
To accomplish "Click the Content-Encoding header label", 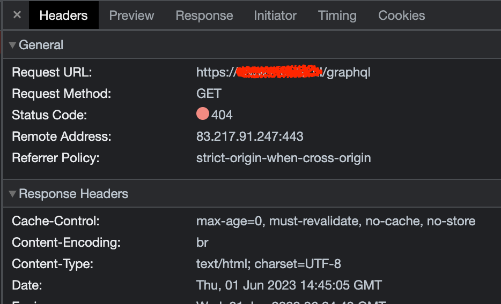I will tap(66, 242).
